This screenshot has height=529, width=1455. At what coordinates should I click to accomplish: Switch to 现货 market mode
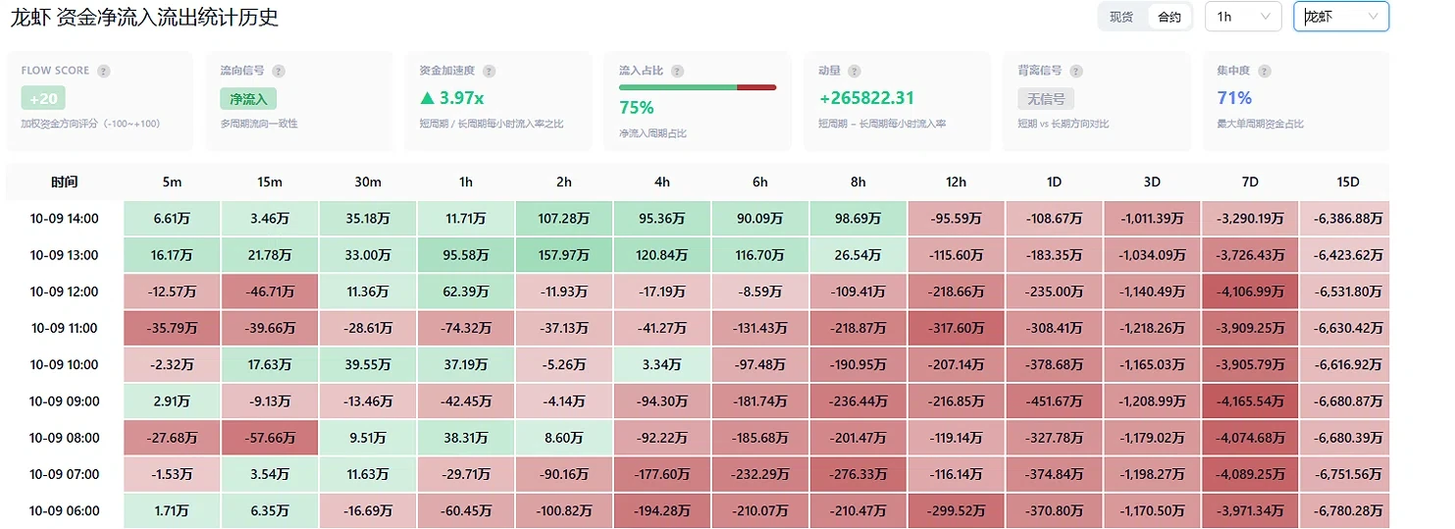(1121, 17)
